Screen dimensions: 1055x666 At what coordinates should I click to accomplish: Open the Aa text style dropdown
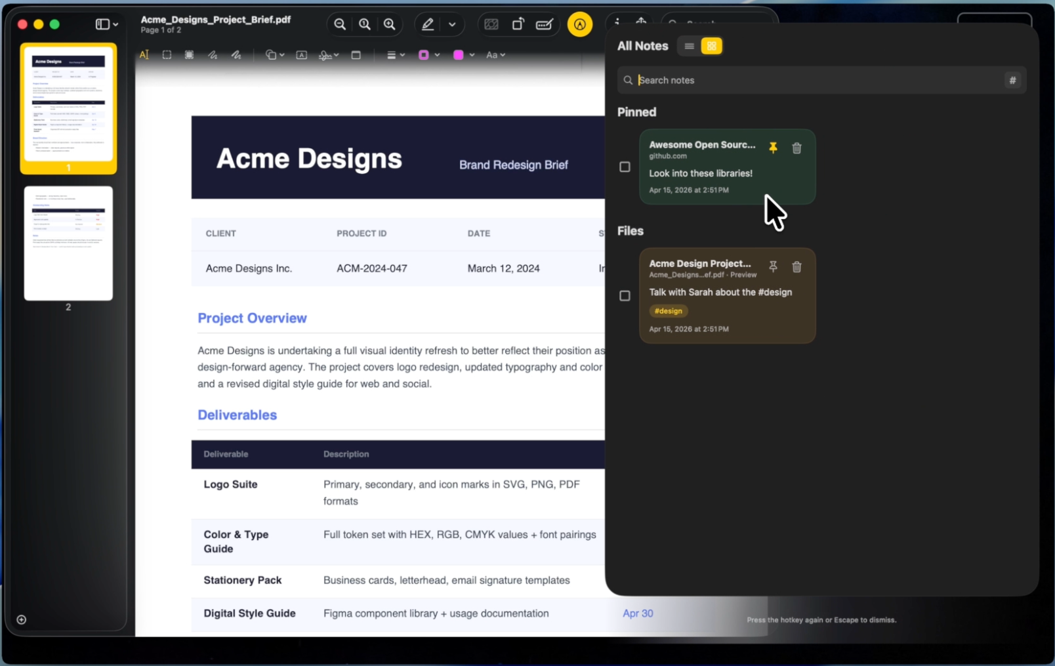tap(495, 55)
